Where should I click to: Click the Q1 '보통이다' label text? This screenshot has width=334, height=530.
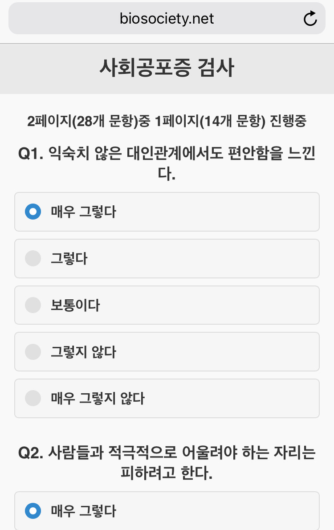pyautogui.click(x=75, y=306)
